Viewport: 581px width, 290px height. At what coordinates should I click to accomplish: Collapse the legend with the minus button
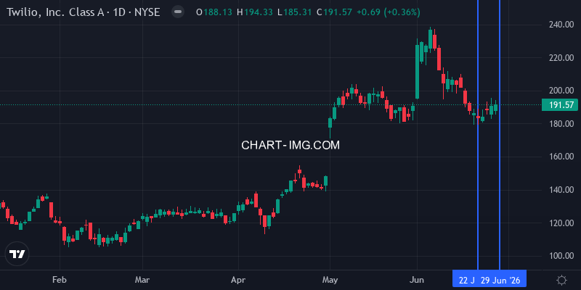click(x=178, y=12)
